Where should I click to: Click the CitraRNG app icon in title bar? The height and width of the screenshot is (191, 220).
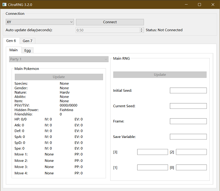coord(4,5)
